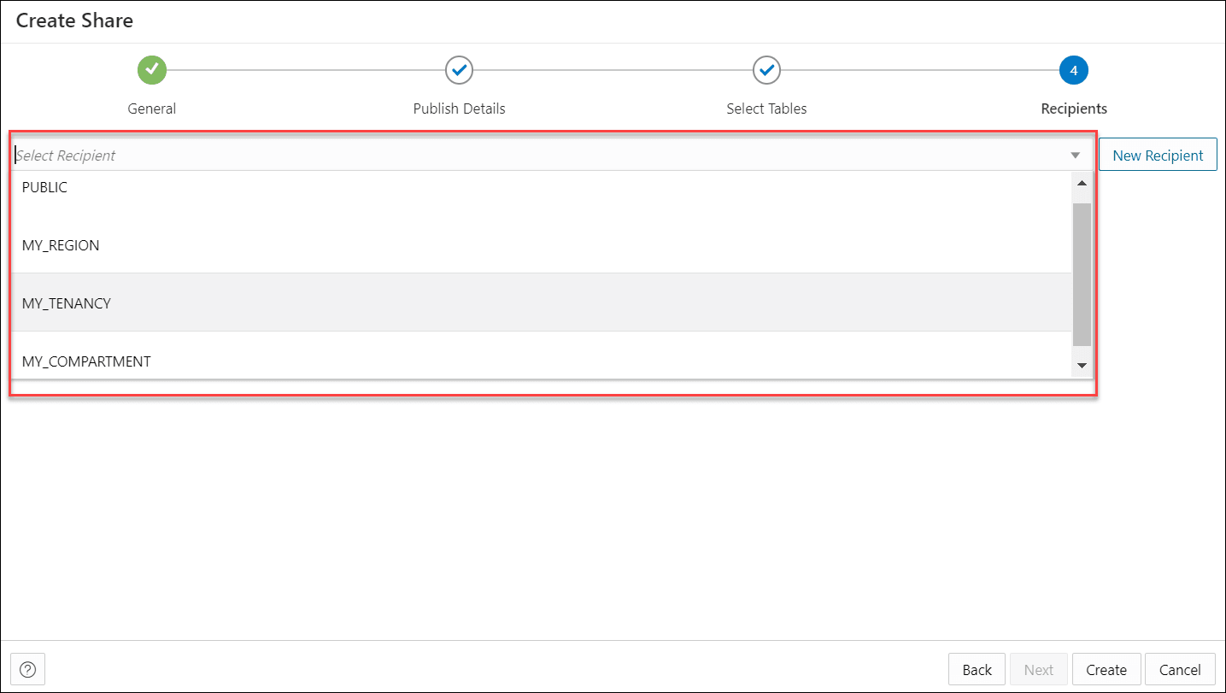Viewport: 1226px width, 693px height.
Task: Open the Select Recipient dropdown arrow
Action: [1075, 155]
